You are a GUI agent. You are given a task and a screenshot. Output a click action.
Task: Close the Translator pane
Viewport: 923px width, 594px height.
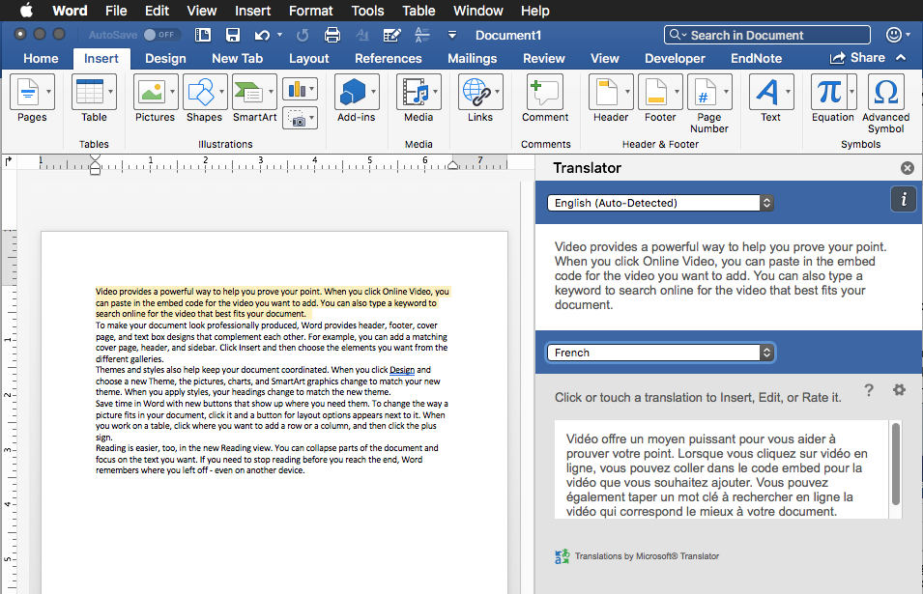tap(908, 168)
